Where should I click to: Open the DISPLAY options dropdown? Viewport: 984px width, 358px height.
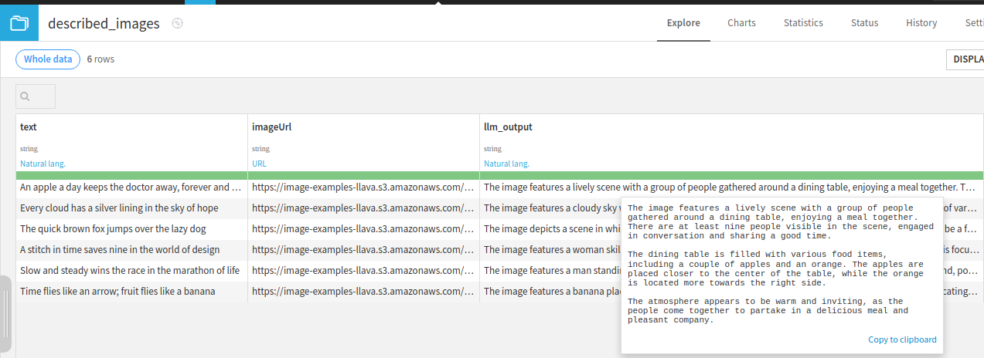pos(966,59)
